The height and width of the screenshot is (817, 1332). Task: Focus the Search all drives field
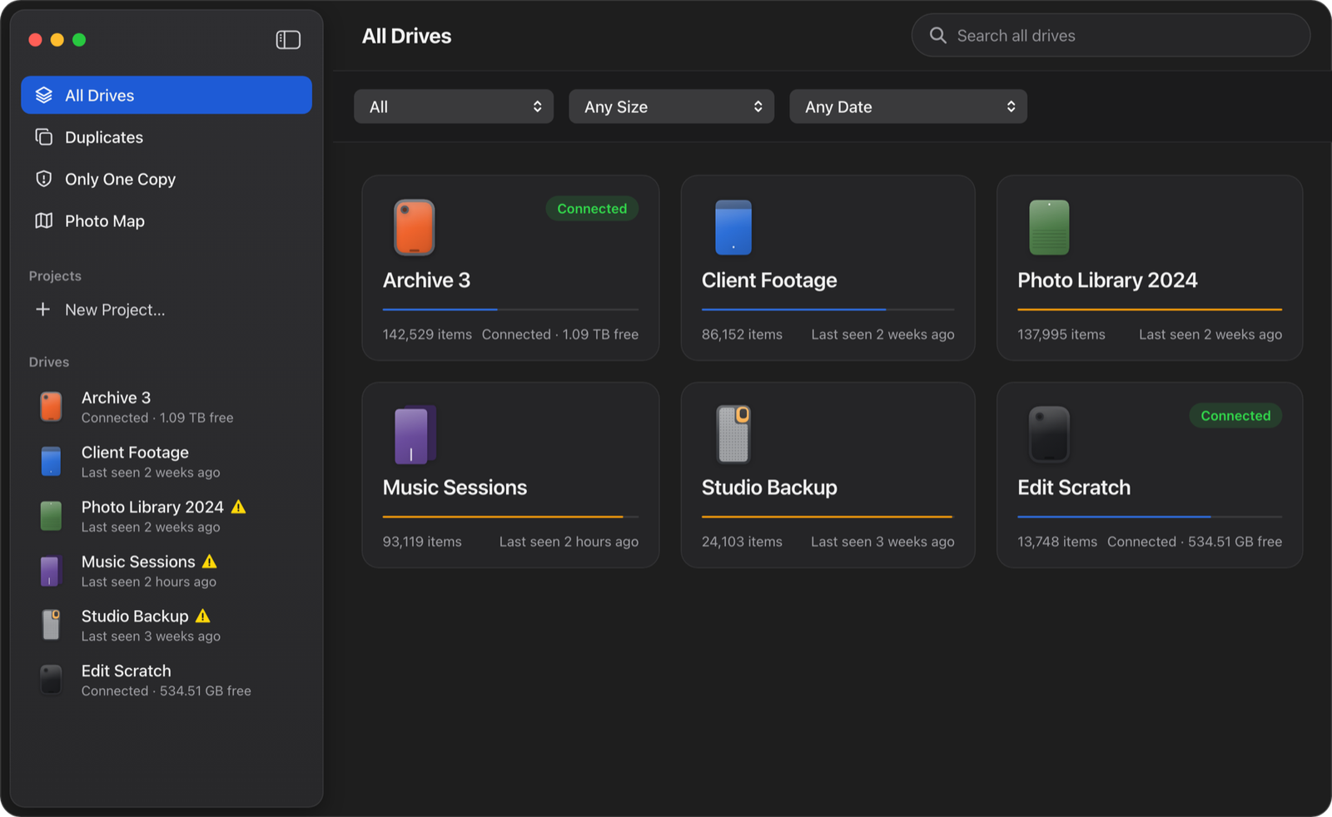tap(1111, 36)
